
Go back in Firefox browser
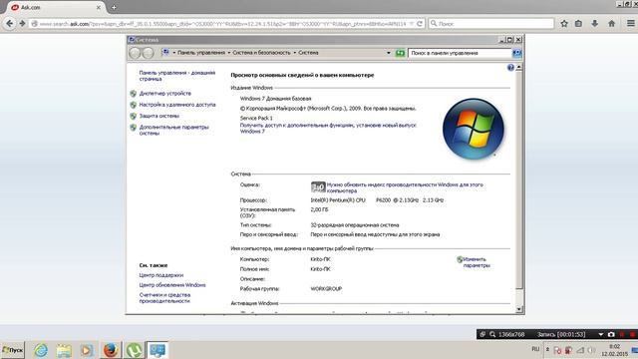point(9,24)
